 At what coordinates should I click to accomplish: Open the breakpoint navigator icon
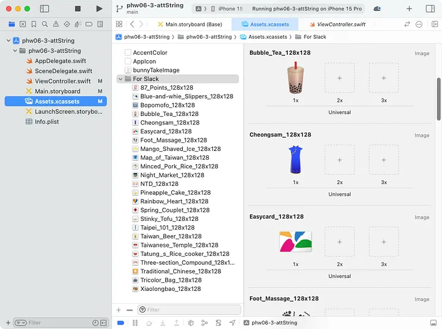[x=89, y=24]
